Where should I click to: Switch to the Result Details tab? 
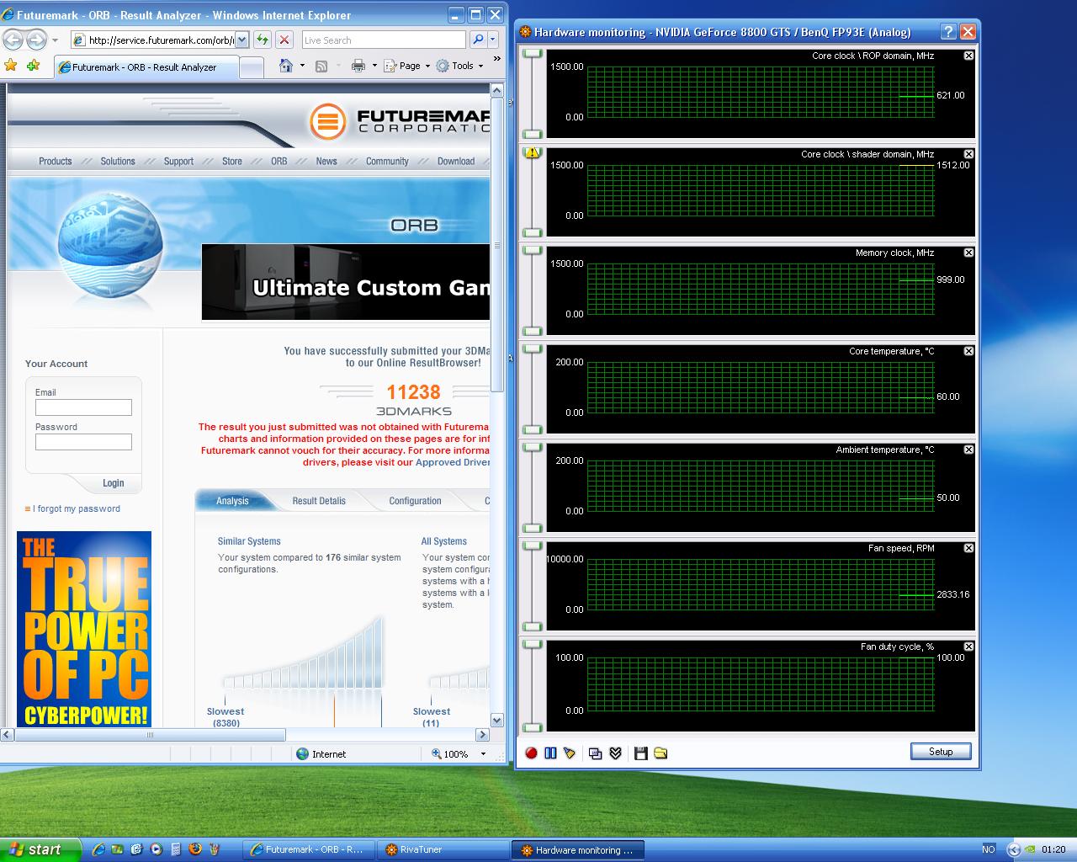(319, 501)
